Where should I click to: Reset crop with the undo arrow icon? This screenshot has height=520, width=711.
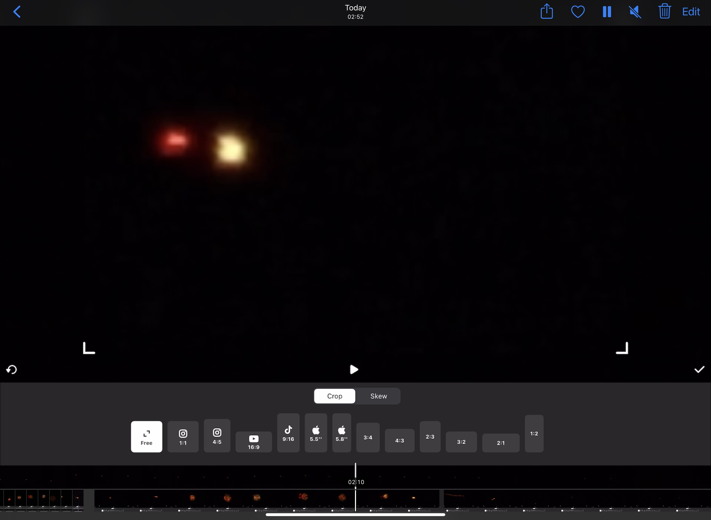[12, 369]
